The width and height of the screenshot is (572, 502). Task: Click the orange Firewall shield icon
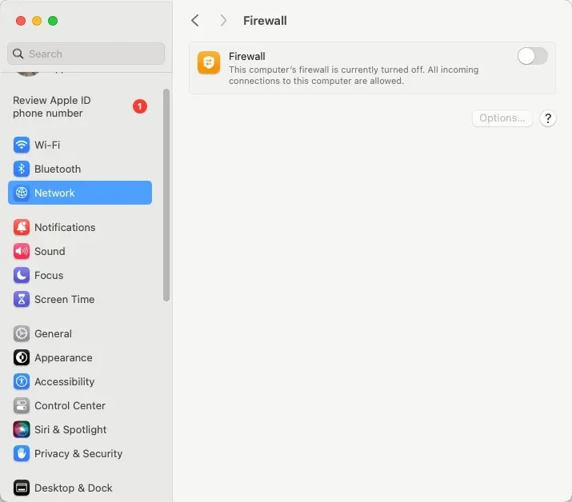[208, 62]
